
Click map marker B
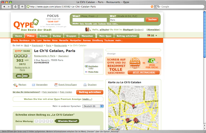[x=127, y=120]
